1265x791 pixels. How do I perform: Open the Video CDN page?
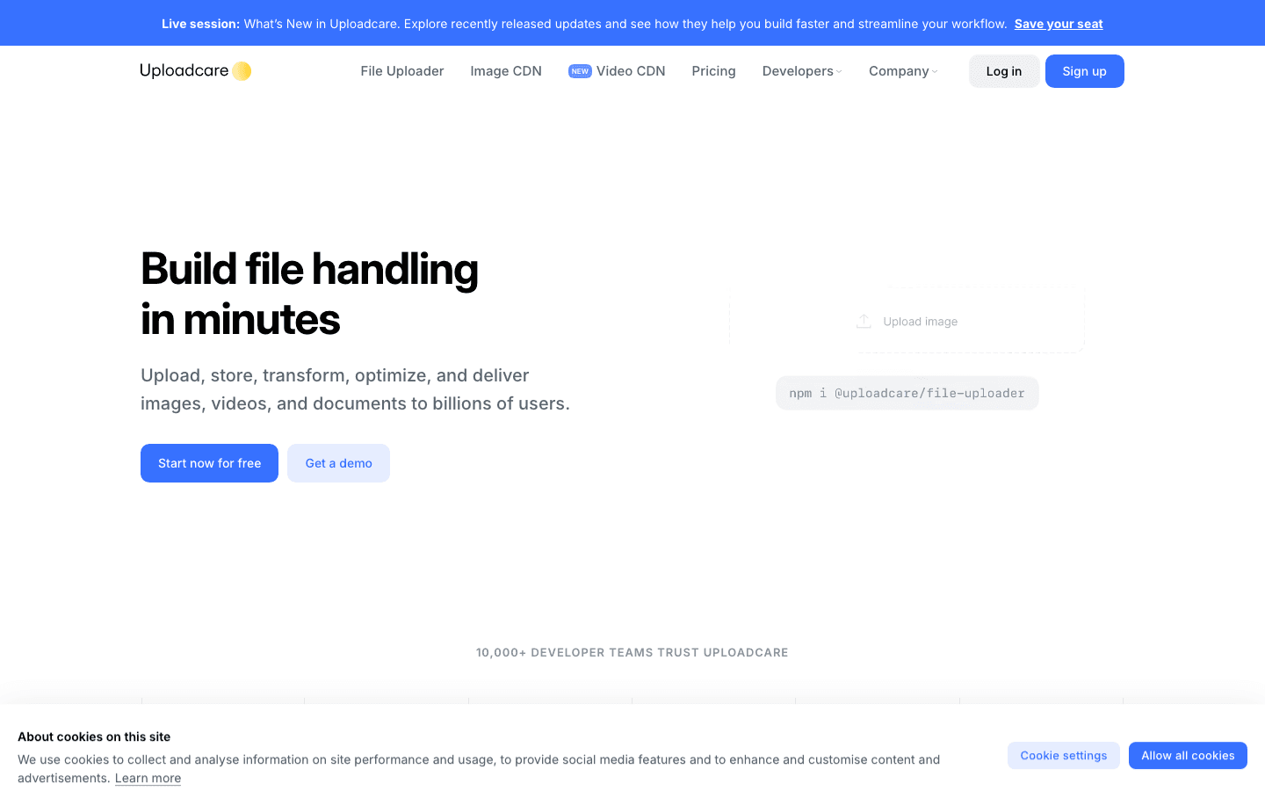click(631, 71)
